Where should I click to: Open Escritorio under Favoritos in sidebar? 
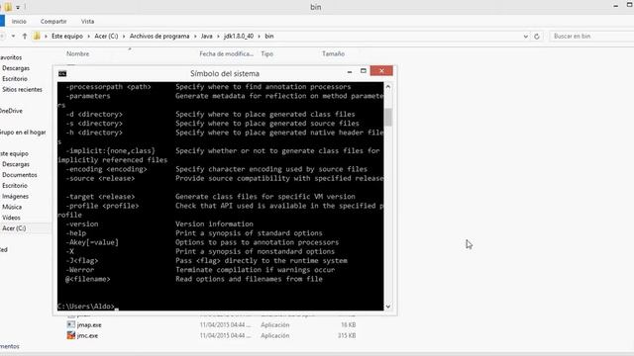pos(15,79)
